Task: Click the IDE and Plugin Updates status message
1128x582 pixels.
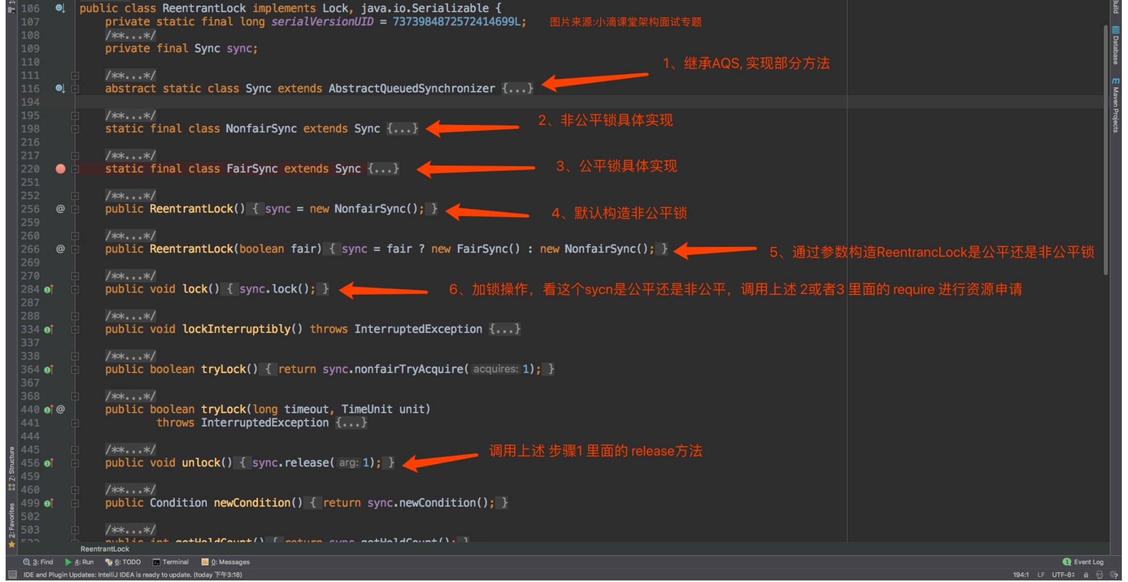Action: tap(133, 574)
